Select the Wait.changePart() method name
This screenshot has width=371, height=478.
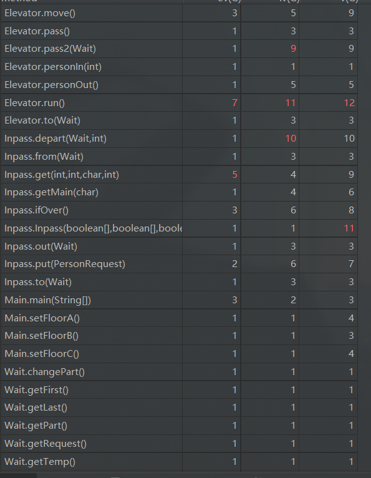coord(44,372)
